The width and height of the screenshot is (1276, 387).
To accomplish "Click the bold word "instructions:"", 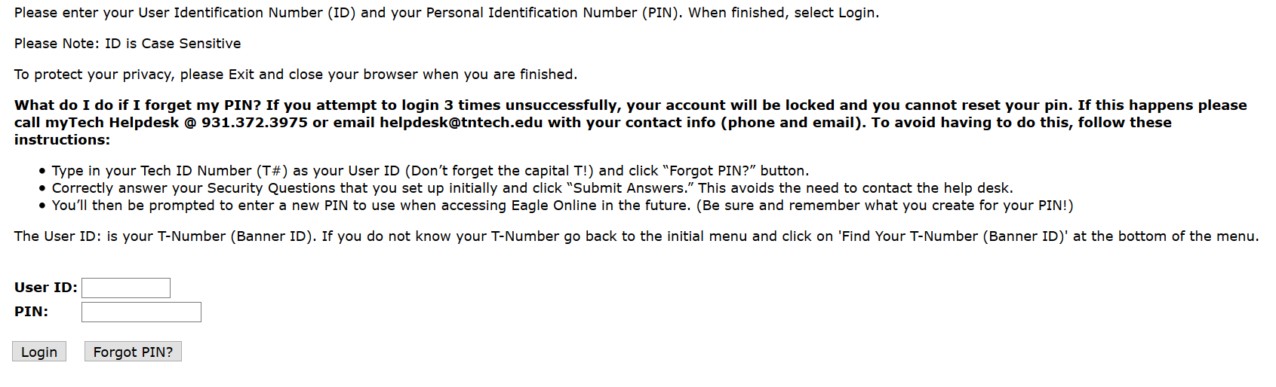I will tap(62, 140).
